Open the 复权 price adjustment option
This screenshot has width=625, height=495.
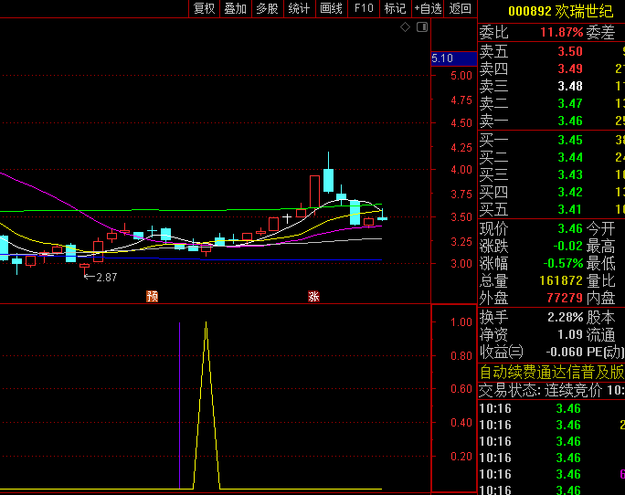pos(204,8)
